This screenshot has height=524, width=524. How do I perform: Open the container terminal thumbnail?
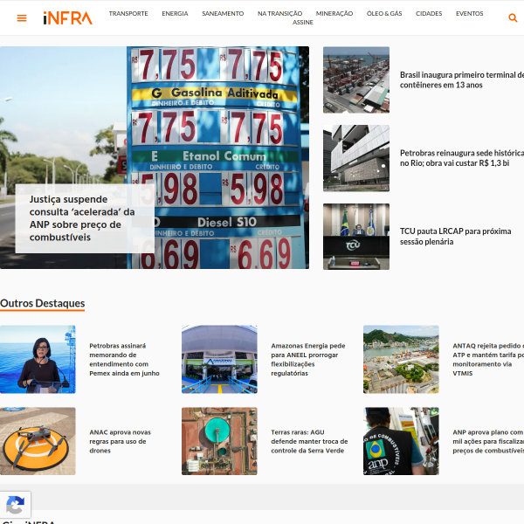[356, 79]
